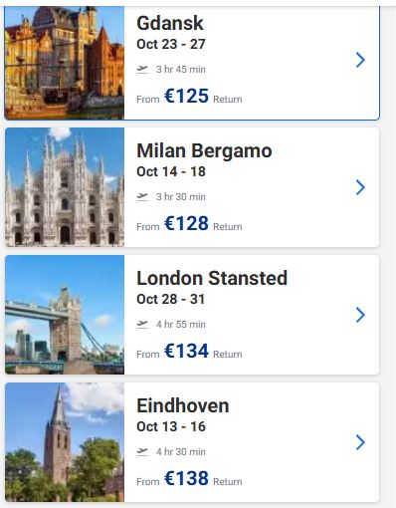Open the Milan Bergamo destination title
Image resolution: width=396 pixels, height=508 pixels.
tap(204, 150)
